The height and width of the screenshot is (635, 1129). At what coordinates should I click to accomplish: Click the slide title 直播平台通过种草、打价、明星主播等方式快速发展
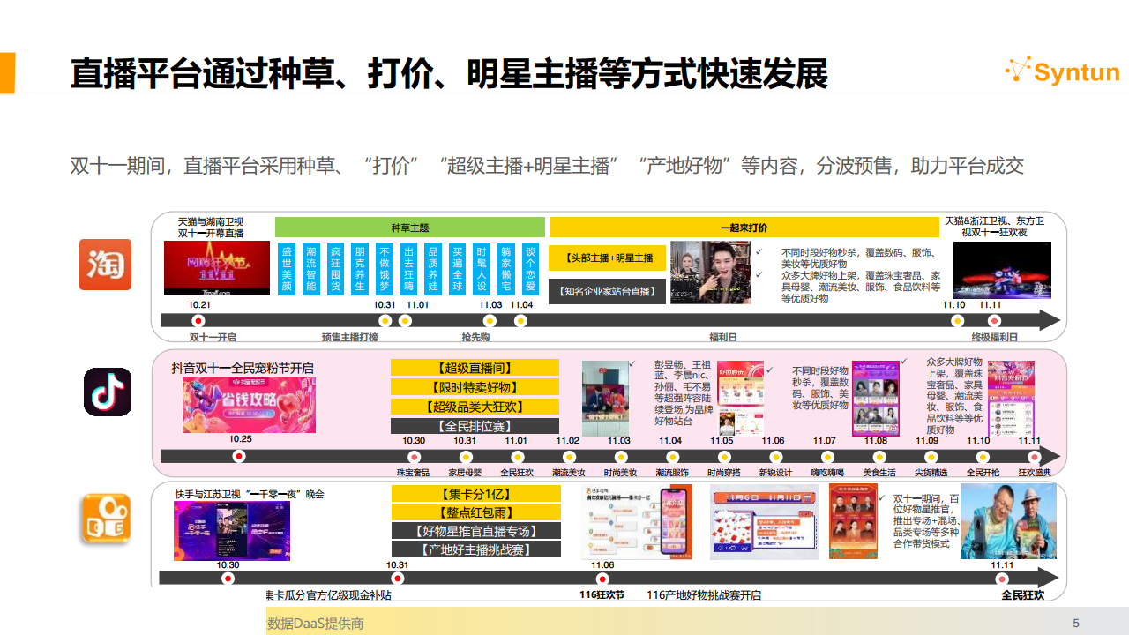pos(449,74)
